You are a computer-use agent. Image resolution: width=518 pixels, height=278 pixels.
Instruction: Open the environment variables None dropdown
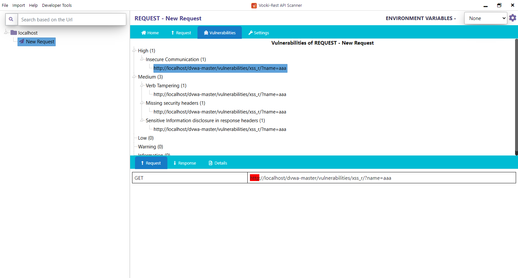click(x=486, y=18)
